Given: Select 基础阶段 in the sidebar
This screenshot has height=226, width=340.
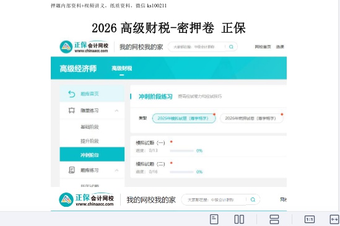Looking at the screenshot, I should coord(90,127).
